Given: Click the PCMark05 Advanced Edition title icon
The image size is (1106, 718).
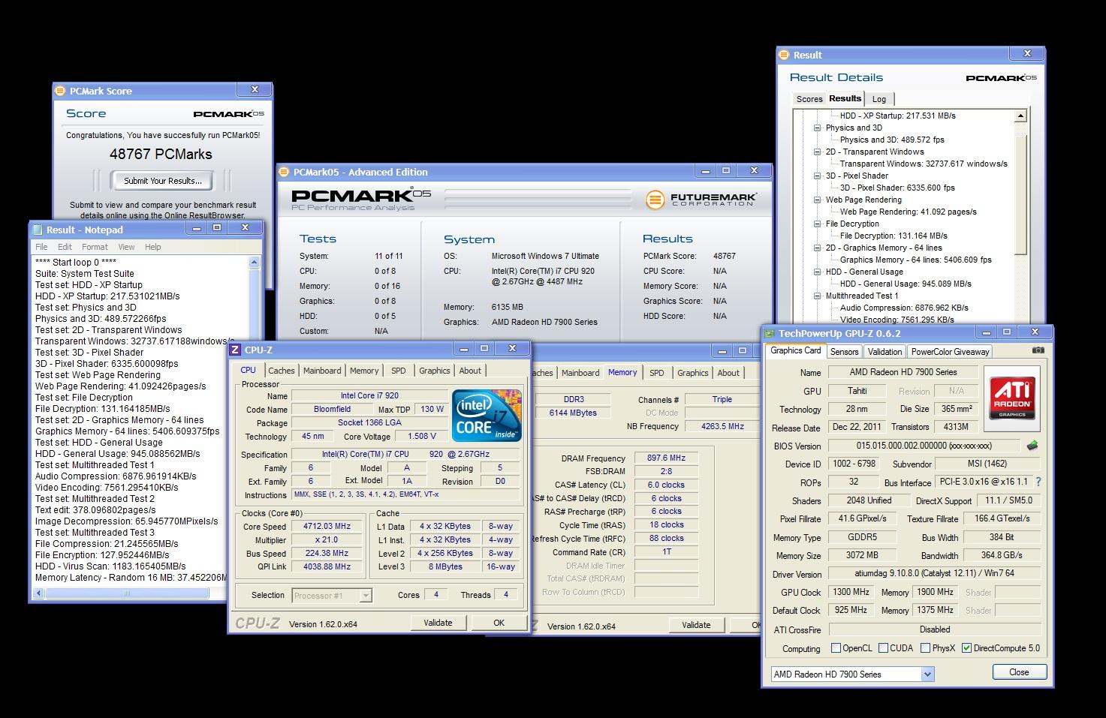Looking at the screenshot, I should tap(285, 172).
